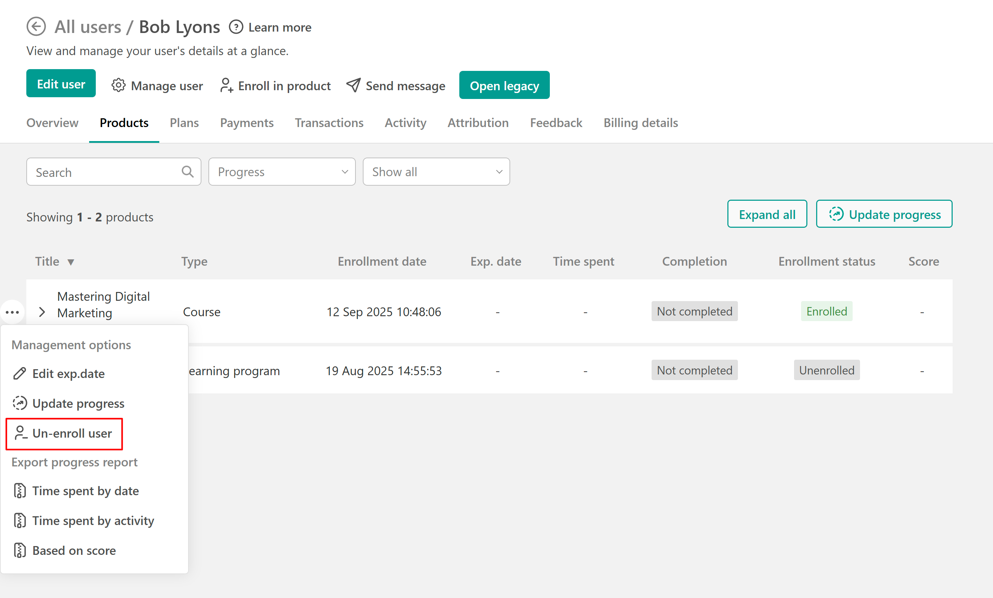Click the Unenrolled status badge
Viewport: 993px width, 598px height.
pyautogui.click(x=827, y=370)
